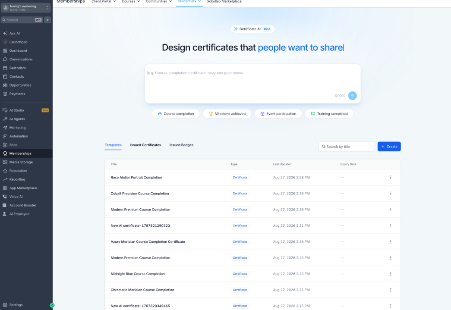451x310 pixels.
Task: Open Rose Atelier Portrait Completion template
Action: 136,178
